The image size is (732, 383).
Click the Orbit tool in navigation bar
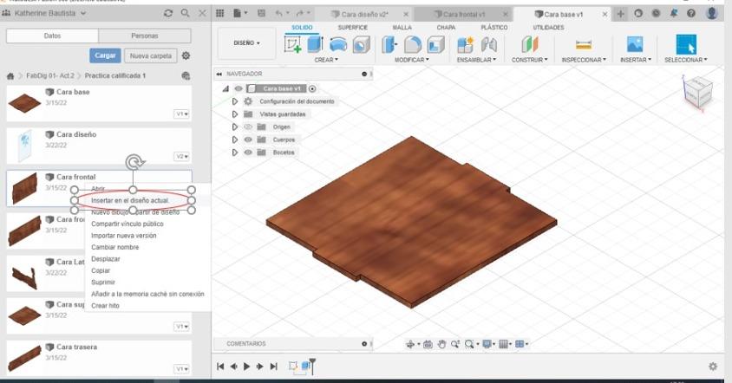tap(410, 344)
